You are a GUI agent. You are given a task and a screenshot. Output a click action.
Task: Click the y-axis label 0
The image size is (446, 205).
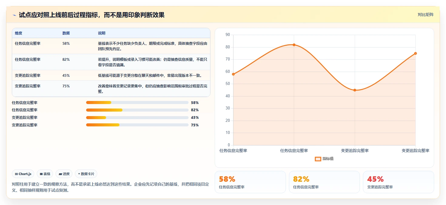229,145
